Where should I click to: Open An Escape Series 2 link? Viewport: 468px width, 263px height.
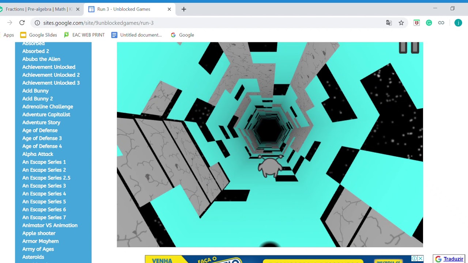[x=44, y=170]
